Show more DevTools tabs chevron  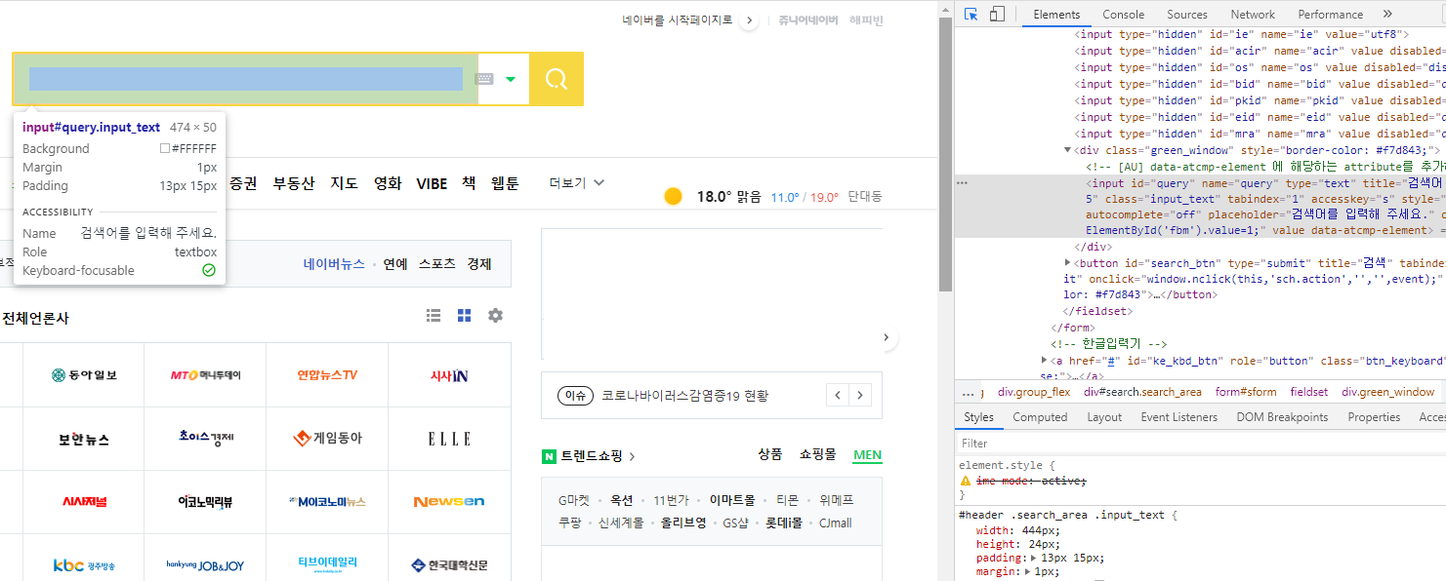1387,15
